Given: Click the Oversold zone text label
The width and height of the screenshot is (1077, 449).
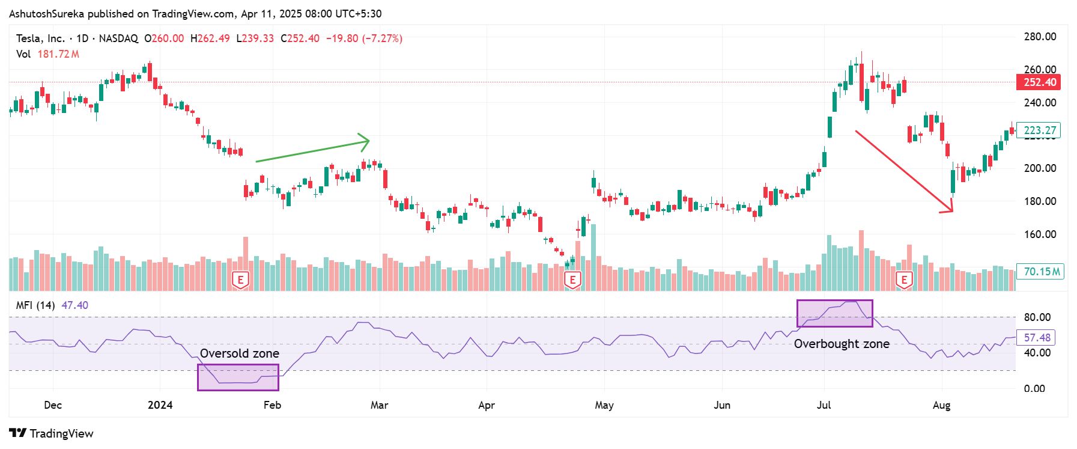Looking at the screenshot, I should tap(240, 353).
